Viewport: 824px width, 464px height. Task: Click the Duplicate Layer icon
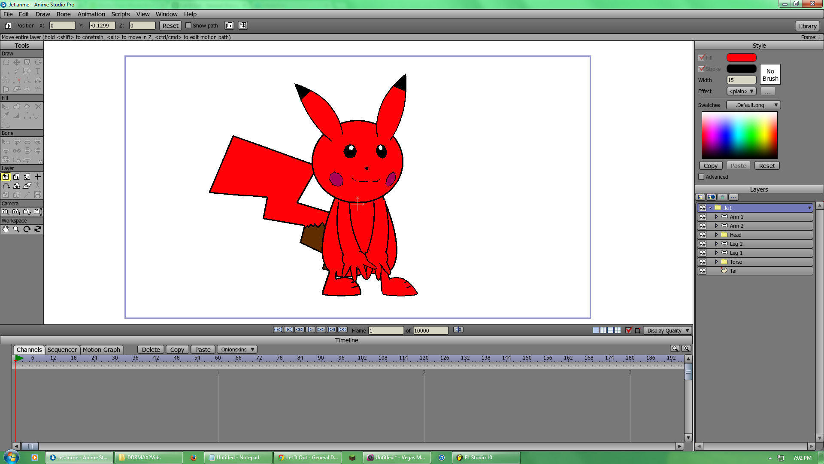[x=712, y=197]
